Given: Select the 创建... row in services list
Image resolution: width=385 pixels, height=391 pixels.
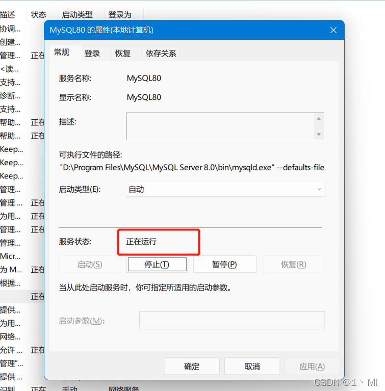Looking at the screenshot, I should point(10,42).
